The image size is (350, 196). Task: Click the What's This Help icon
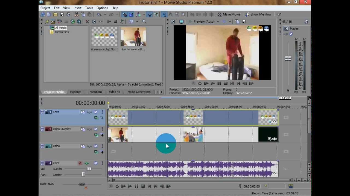[279, 14]
